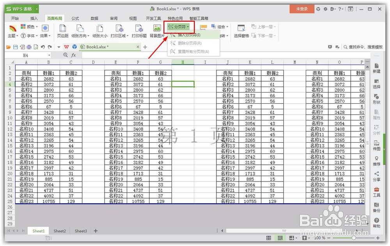Toggle page break preview in status bar
This screenshot has height=246, width=390.
pyautogui.click(x=280, y=238)
